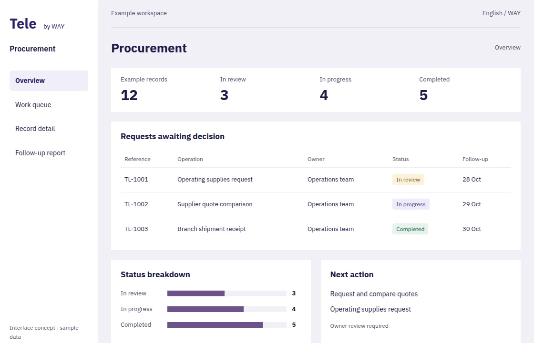This screenshot has height=343, width=534.
Task: Click the Status column header
Action: [400, 159]
